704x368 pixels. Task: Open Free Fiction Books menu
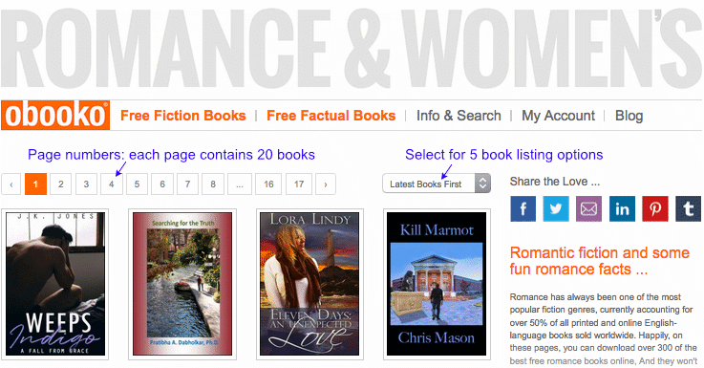tap(183, 116)
